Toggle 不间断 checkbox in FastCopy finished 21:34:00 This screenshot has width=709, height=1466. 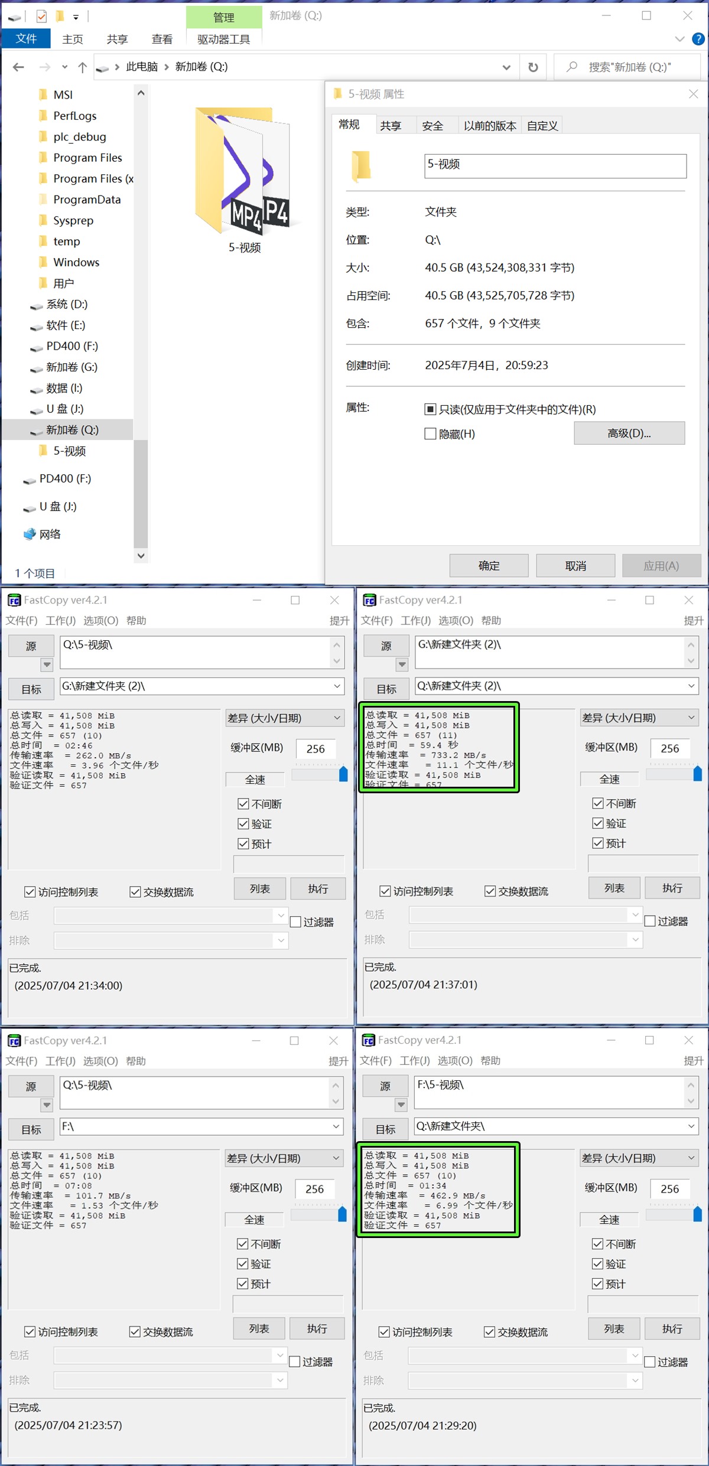click(243, 804)
